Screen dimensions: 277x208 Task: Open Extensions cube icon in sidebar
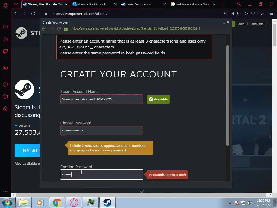[x=5, y=96]
